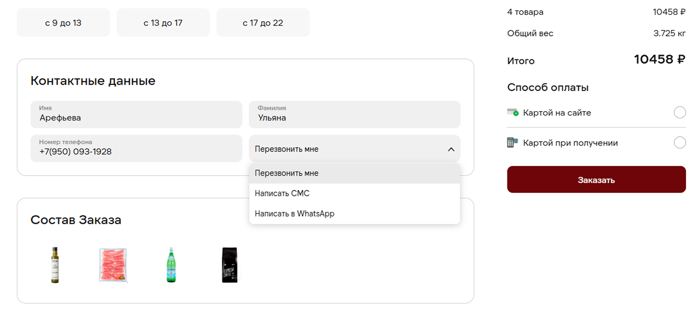Click the packaged crab sticks product image
The image size is (699, 315).
113,265
